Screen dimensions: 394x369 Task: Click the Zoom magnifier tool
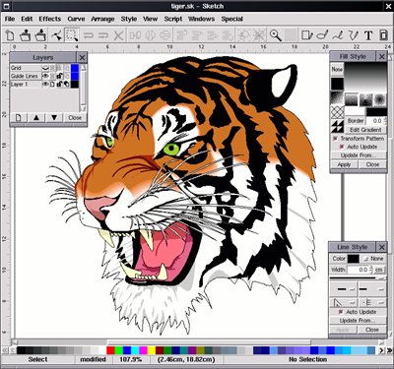pos(275,35)
